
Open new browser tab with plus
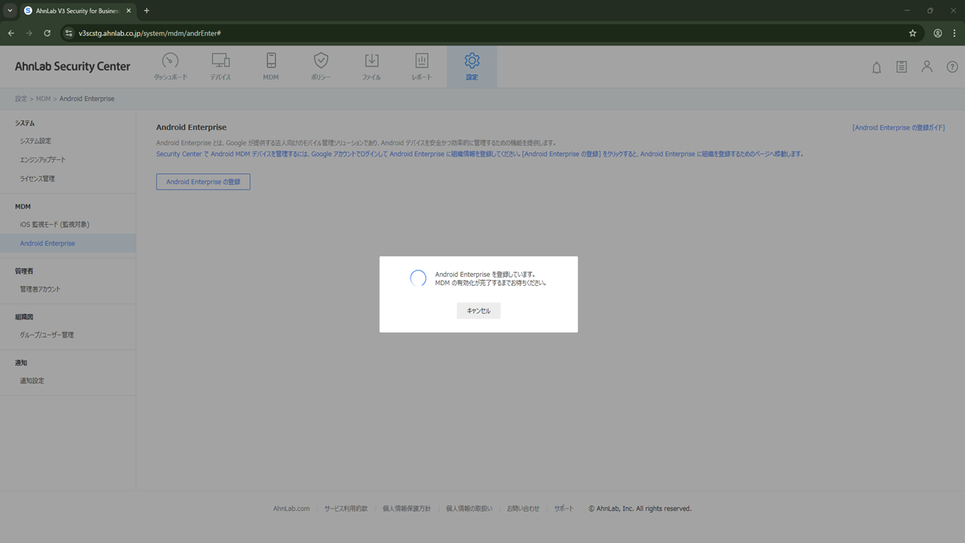point(147,11)
